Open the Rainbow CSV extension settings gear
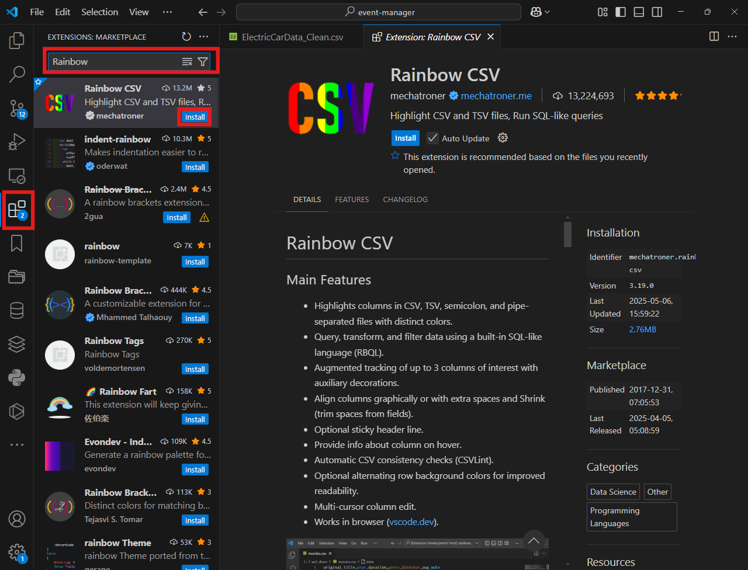This screenshot has height=570, width=748. click(x=503, y=138)
